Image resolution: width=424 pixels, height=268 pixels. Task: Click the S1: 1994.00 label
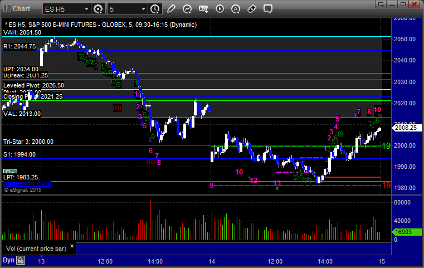[20, 155]
